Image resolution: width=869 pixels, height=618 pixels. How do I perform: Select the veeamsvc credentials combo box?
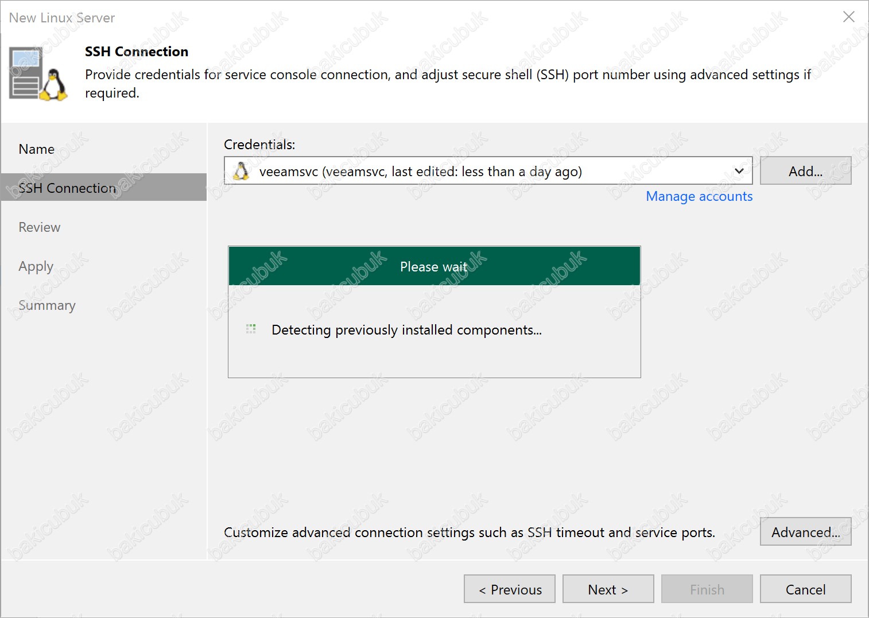point(488,170)
